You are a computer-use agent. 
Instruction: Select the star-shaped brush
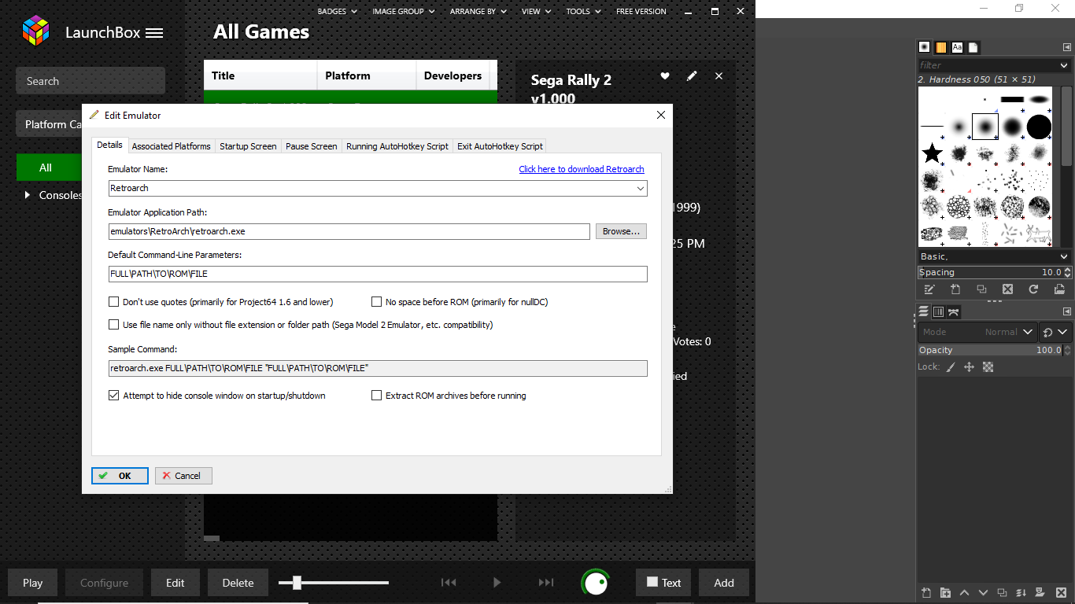(x=933, y=153)
